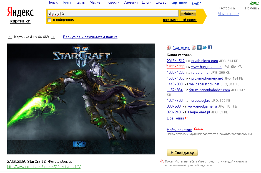Visit forum.donanimhaber.com source link
Image resolution: width=261 pixels, height=173 pixels.
[x=210, y=90]
